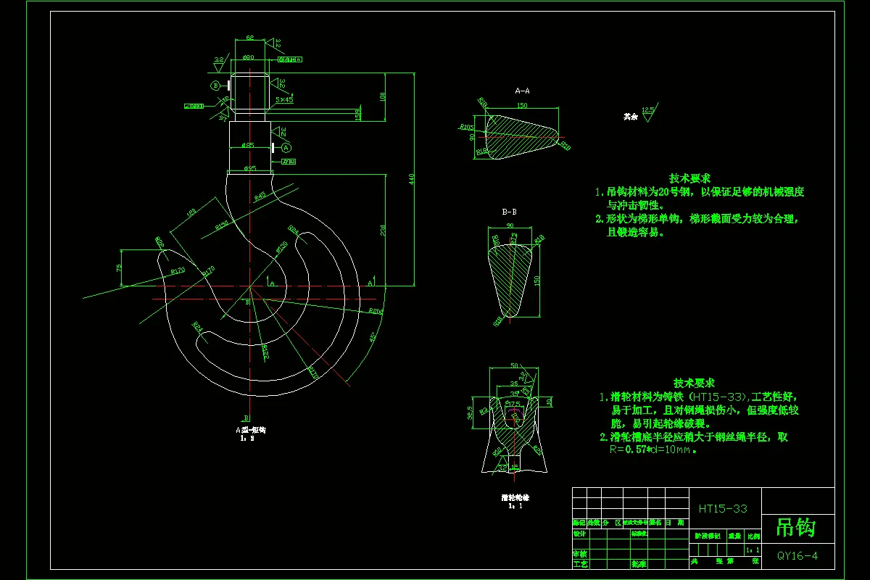Click the '批准' cell in title block

click(638, 563)
